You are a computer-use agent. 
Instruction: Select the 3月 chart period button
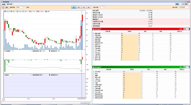click(74, 7)
